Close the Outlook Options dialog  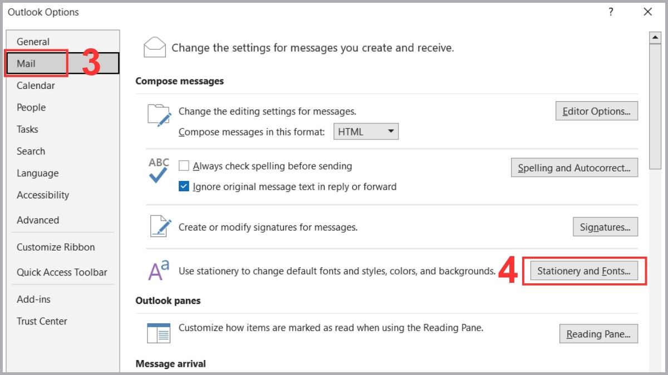[647, 12]
